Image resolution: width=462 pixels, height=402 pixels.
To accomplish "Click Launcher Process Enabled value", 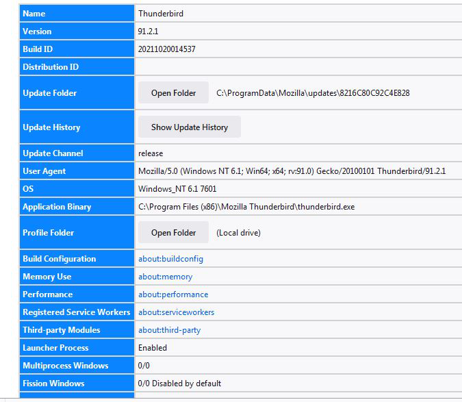I will pos(153,348).
